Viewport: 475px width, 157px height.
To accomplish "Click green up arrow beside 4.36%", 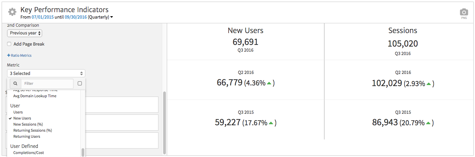I will coord(269,83).
